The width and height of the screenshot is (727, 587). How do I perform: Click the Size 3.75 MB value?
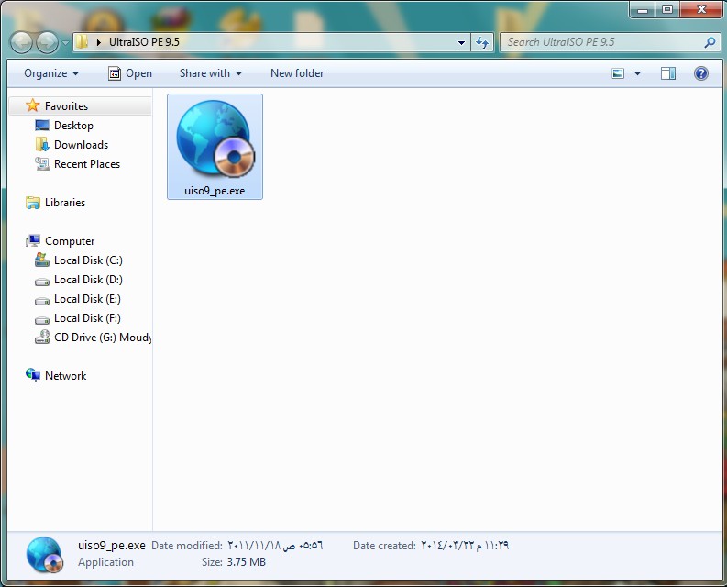point(247,562)
